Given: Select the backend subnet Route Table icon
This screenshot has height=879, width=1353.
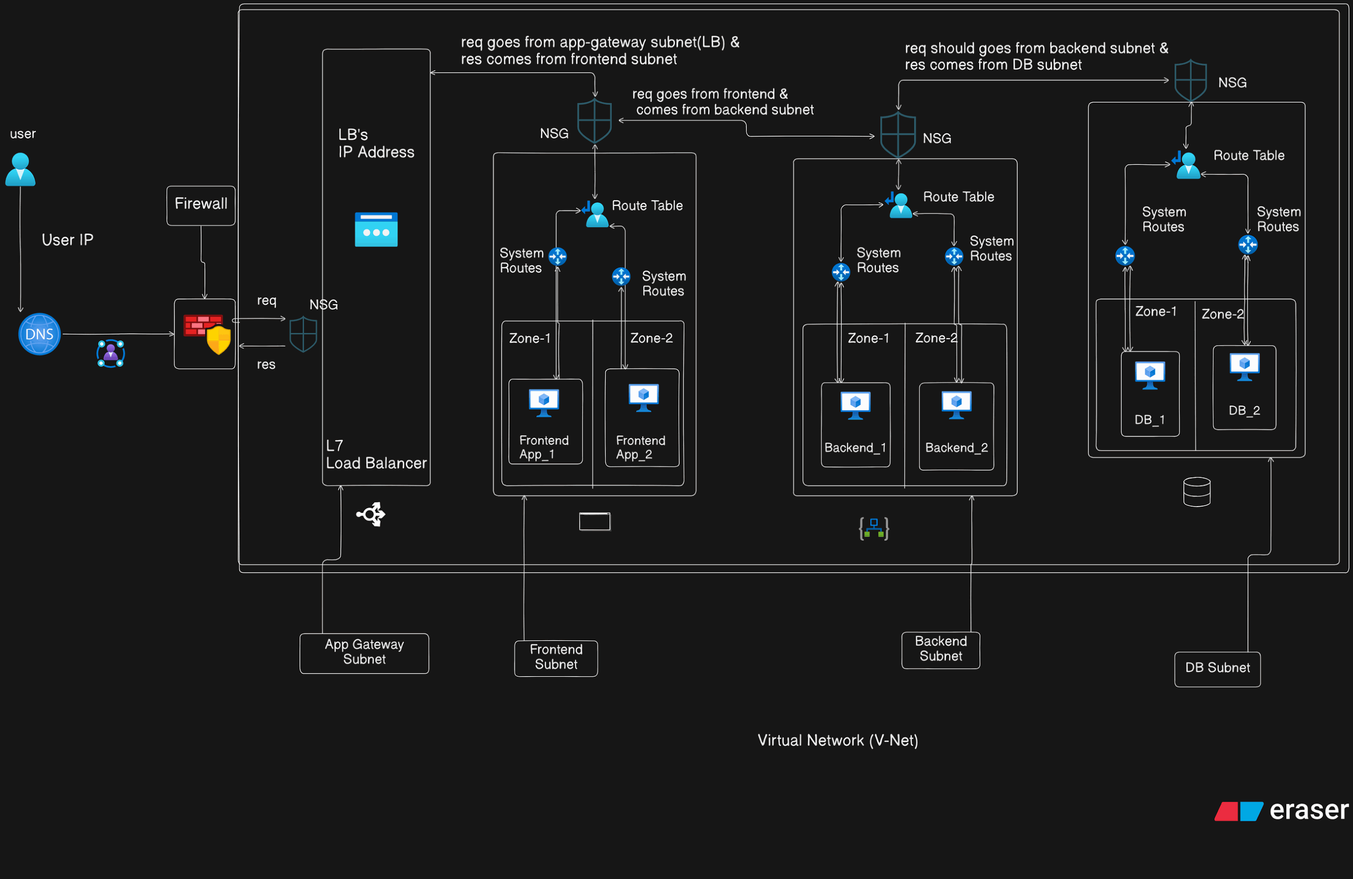Looking at the screenshot, I should point(900,205).
